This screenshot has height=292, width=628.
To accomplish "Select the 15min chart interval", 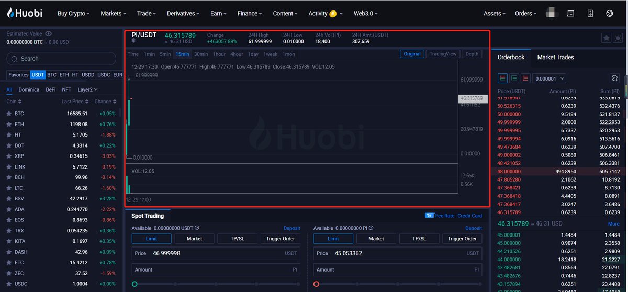I will (x=182, y=54).
